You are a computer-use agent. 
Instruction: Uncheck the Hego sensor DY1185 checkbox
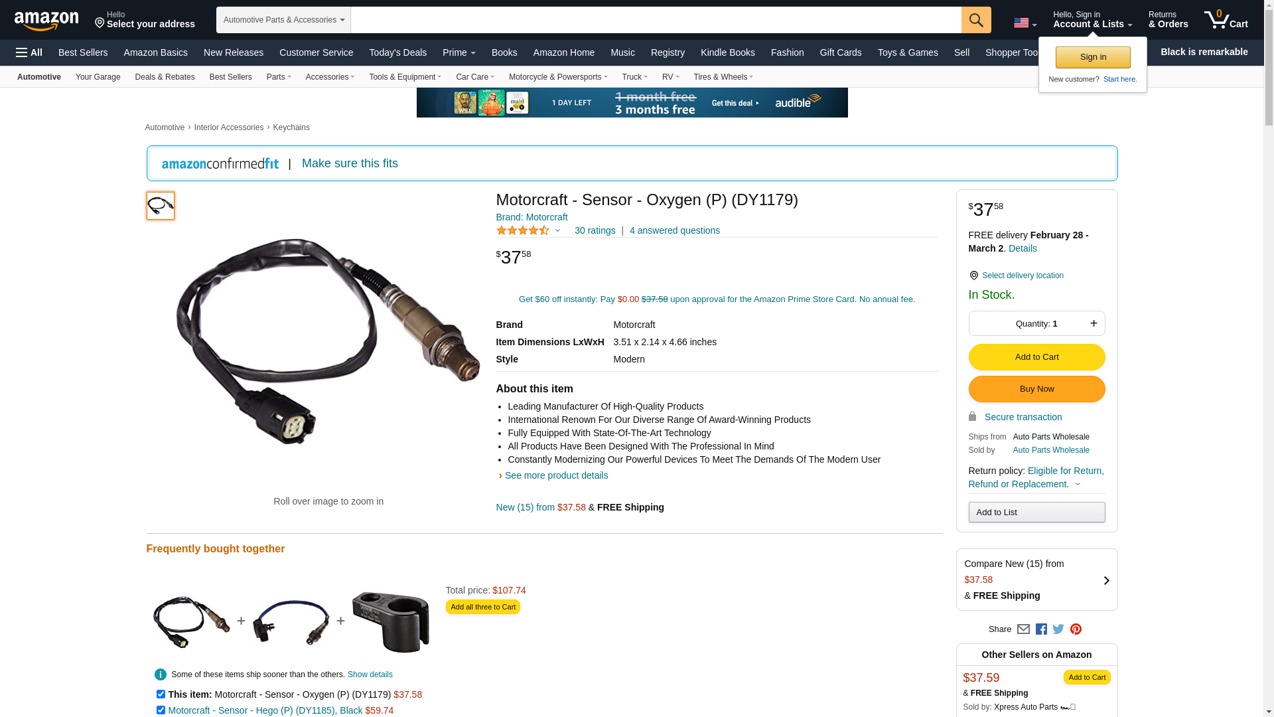[x=161, y=710]
